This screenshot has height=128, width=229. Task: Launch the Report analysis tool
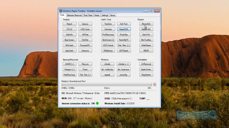69,24
